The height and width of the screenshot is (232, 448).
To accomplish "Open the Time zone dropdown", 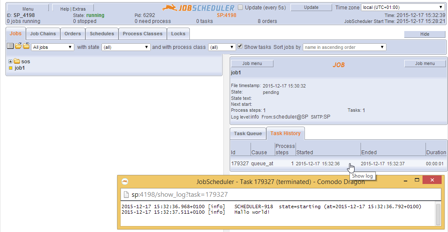I will coord(403,8).
